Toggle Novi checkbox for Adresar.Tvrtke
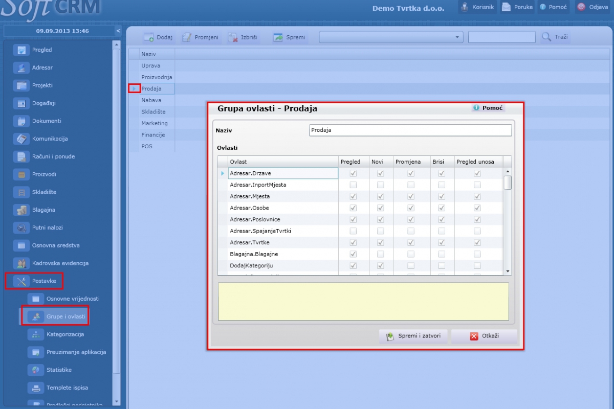Image resolution: width=614 pixels, height=409 pixels. (380, 242)
